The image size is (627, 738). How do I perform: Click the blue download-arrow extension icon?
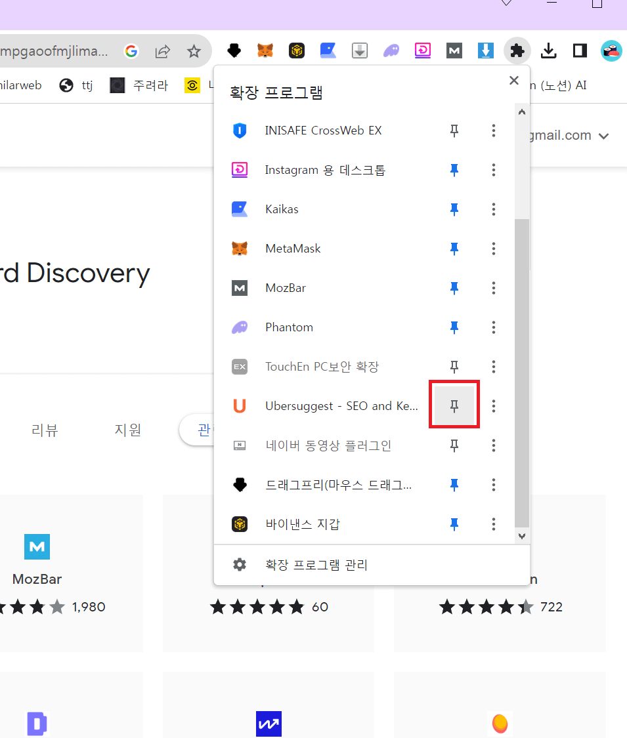486,51
